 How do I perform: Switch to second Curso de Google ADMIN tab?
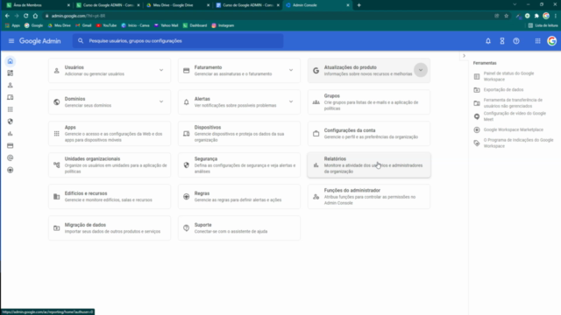[x=247, y=5]
